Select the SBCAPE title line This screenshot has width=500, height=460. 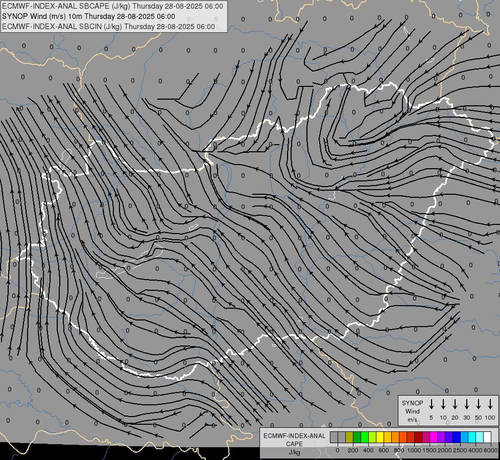tap(112, 6)
